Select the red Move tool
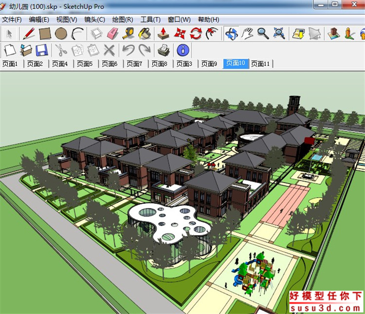Image resolution: width=365 pixels, height=314 pixels. [x=180, y=34]
